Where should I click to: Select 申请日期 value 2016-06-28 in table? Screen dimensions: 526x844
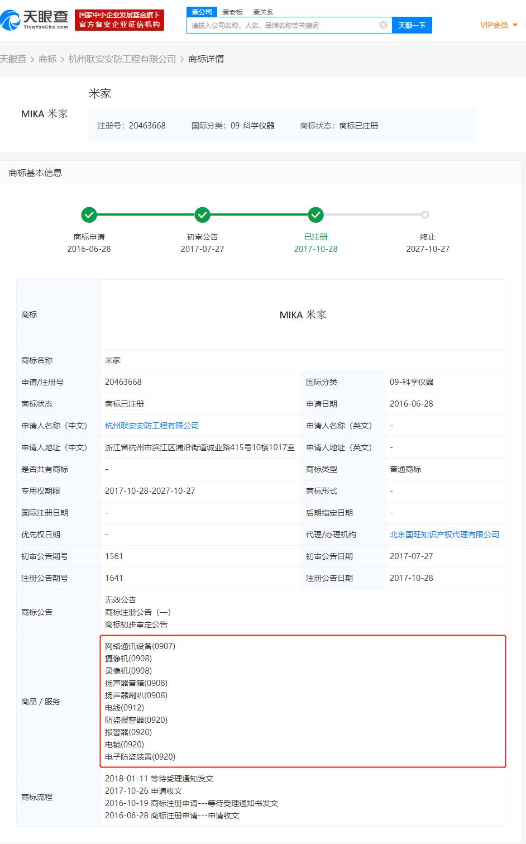[412, 404]
